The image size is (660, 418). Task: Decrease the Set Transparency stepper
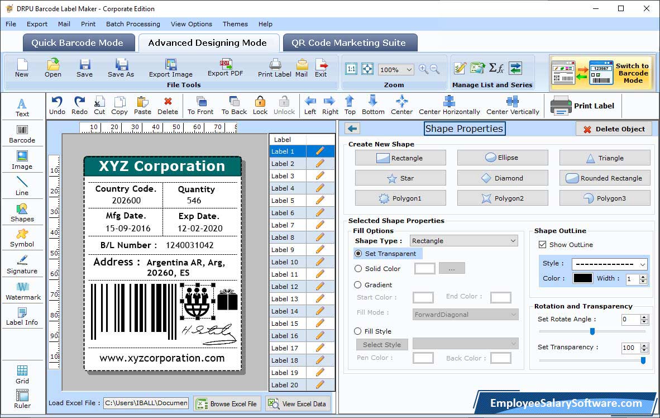click(644, 350)
